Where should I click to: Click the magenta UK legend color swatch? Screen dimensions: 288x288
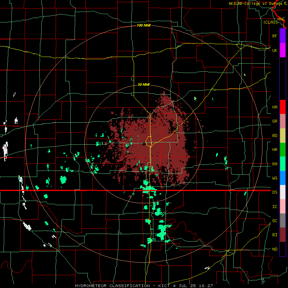pos(283,50)
